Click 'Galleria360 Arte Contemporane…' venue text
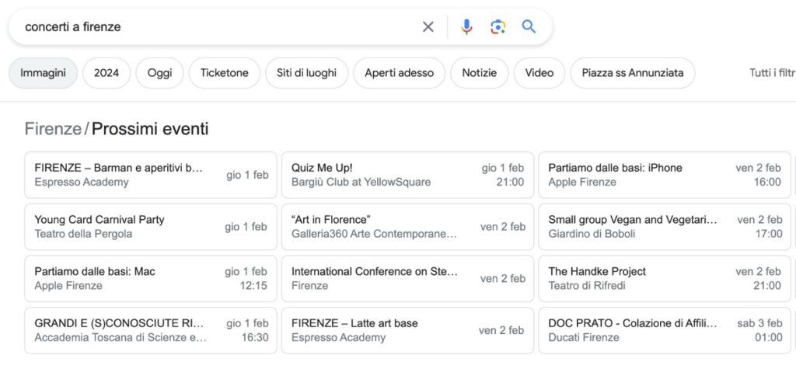The width and height of the screenshot is (796, 369). (x=374, y=234)
